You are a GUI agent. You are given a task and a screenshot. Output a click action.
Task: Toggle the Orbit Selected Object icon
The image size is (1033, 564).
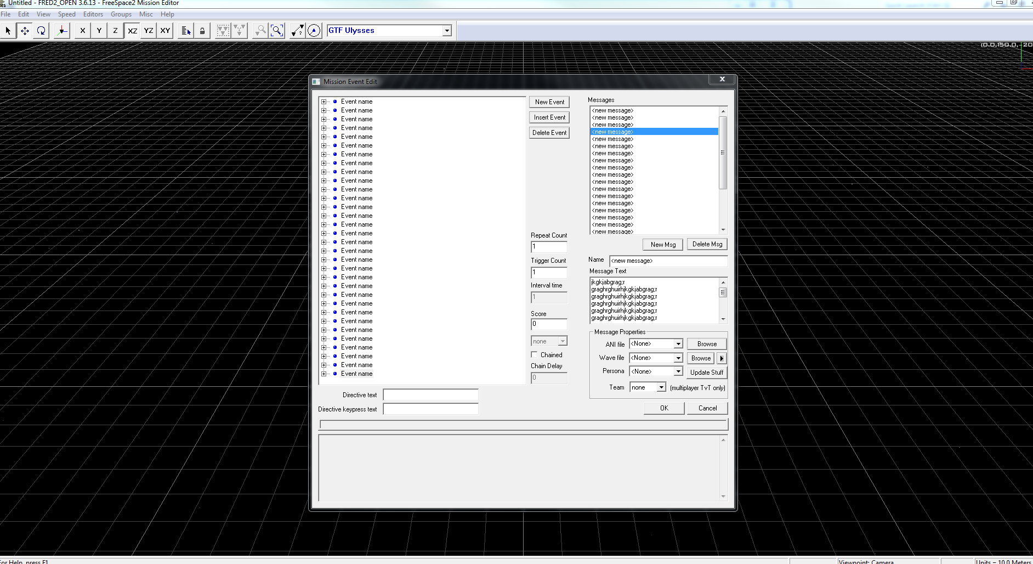pos(314,31)
